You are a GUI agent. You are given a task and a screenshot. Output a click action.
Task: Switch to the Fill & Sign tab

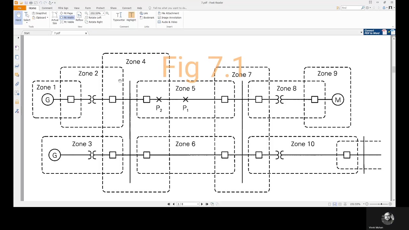click(x=63, y=8)
